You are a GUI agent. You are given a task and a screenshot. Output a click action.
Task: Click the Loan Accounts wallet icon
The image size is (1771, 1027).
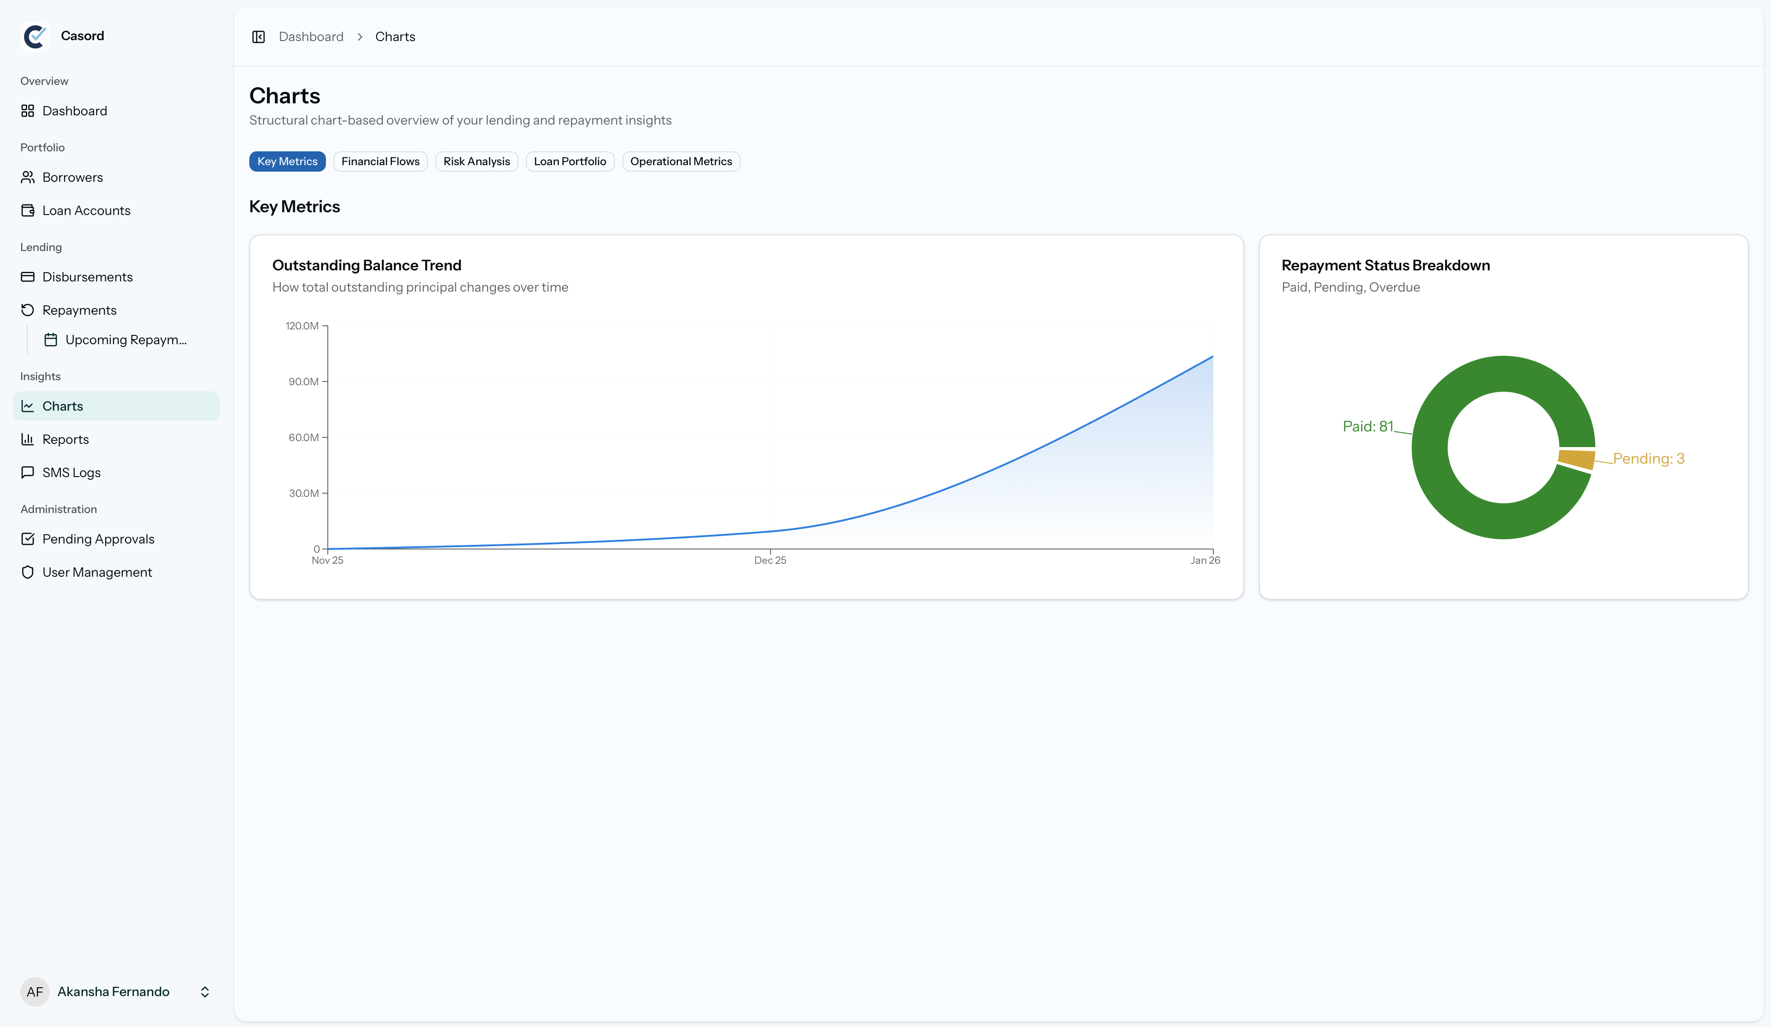[x=27, y=211]
